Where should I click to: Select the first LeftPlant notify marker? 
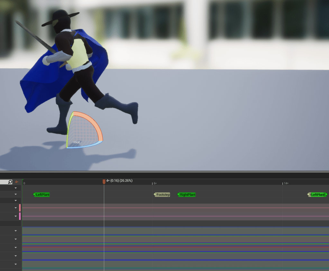pos(42,194)
